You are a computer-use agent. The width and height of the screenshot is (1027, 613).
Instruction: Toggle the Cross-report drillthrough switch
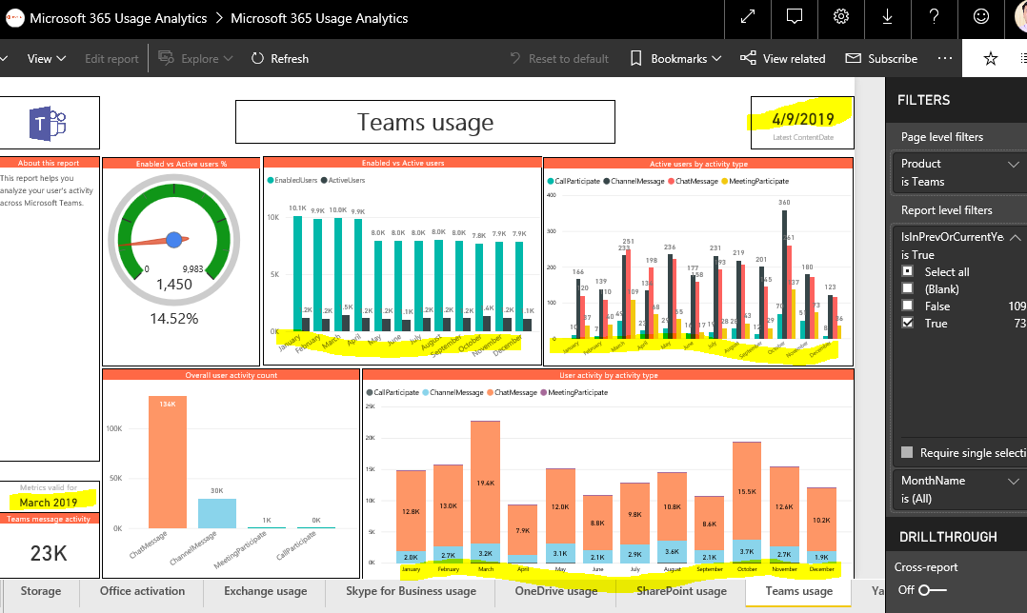pyautogui.click(x=932, y=590)
